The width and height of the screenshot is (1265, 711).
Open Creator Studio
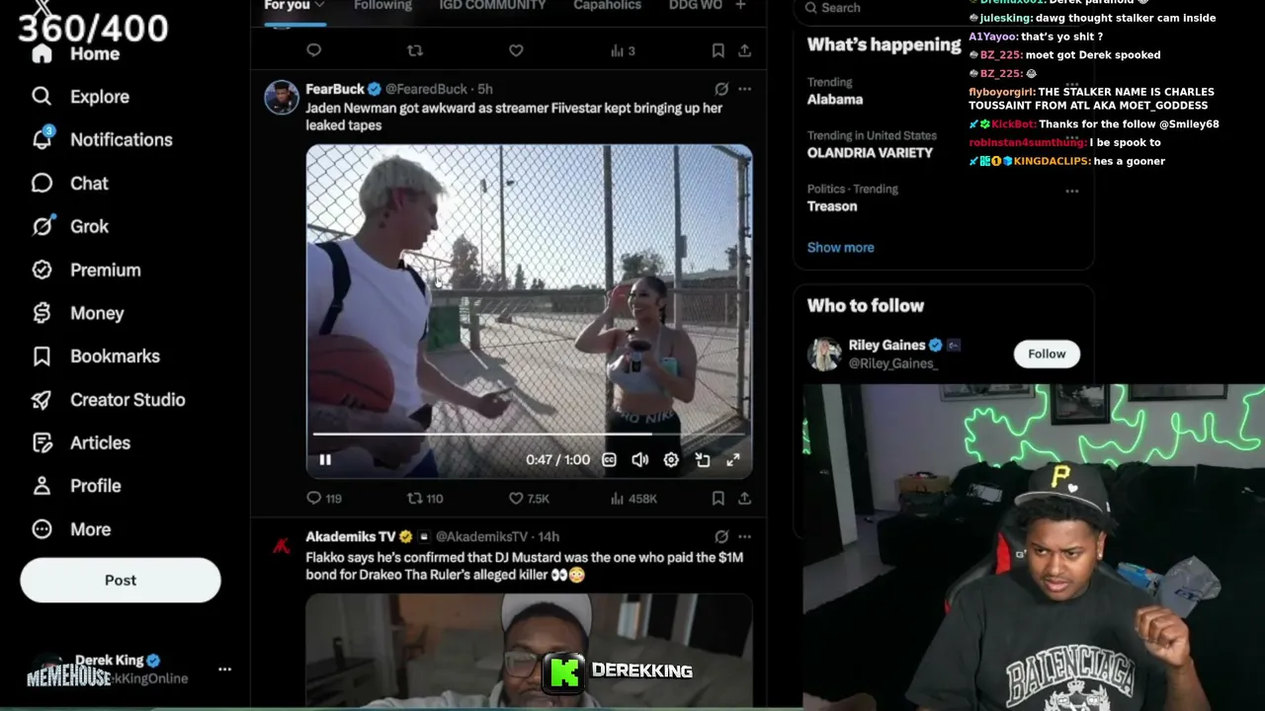108,400
